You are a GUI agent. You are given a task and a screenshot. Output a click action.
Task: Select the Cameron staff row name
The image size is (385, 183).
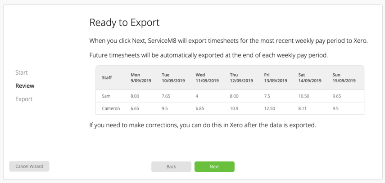pos(111,108)
